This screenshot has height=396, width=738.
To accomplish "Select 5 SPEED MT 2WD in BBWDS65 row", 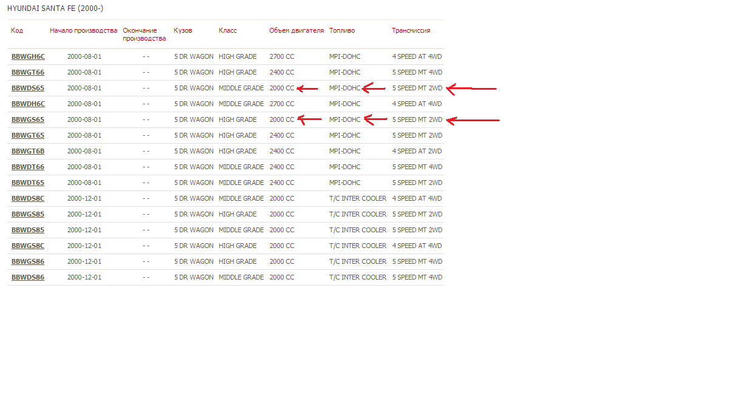I will [417, 88].
